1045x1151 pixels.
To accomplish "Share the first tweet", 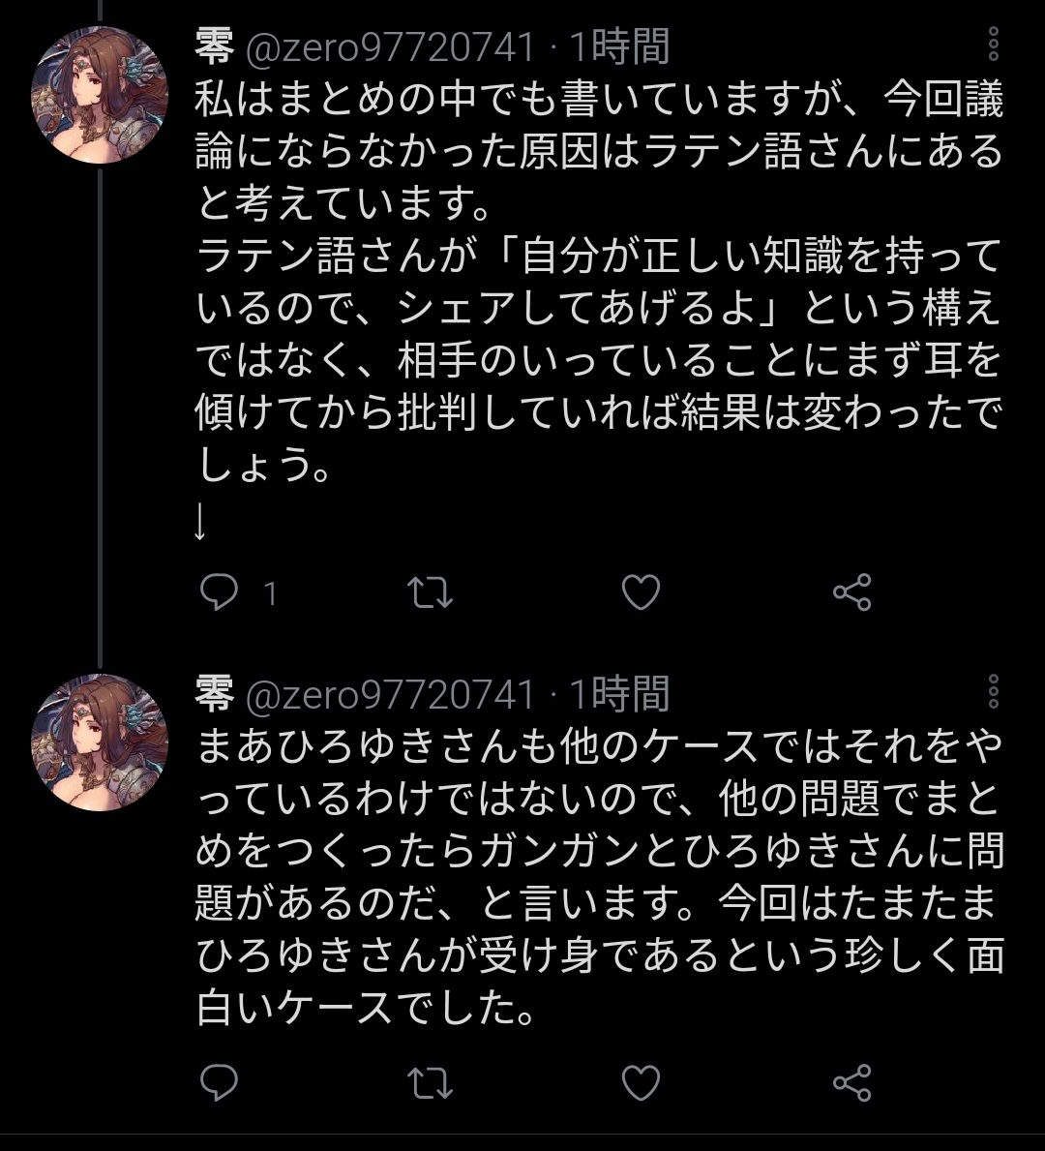I will coord(851,592).
